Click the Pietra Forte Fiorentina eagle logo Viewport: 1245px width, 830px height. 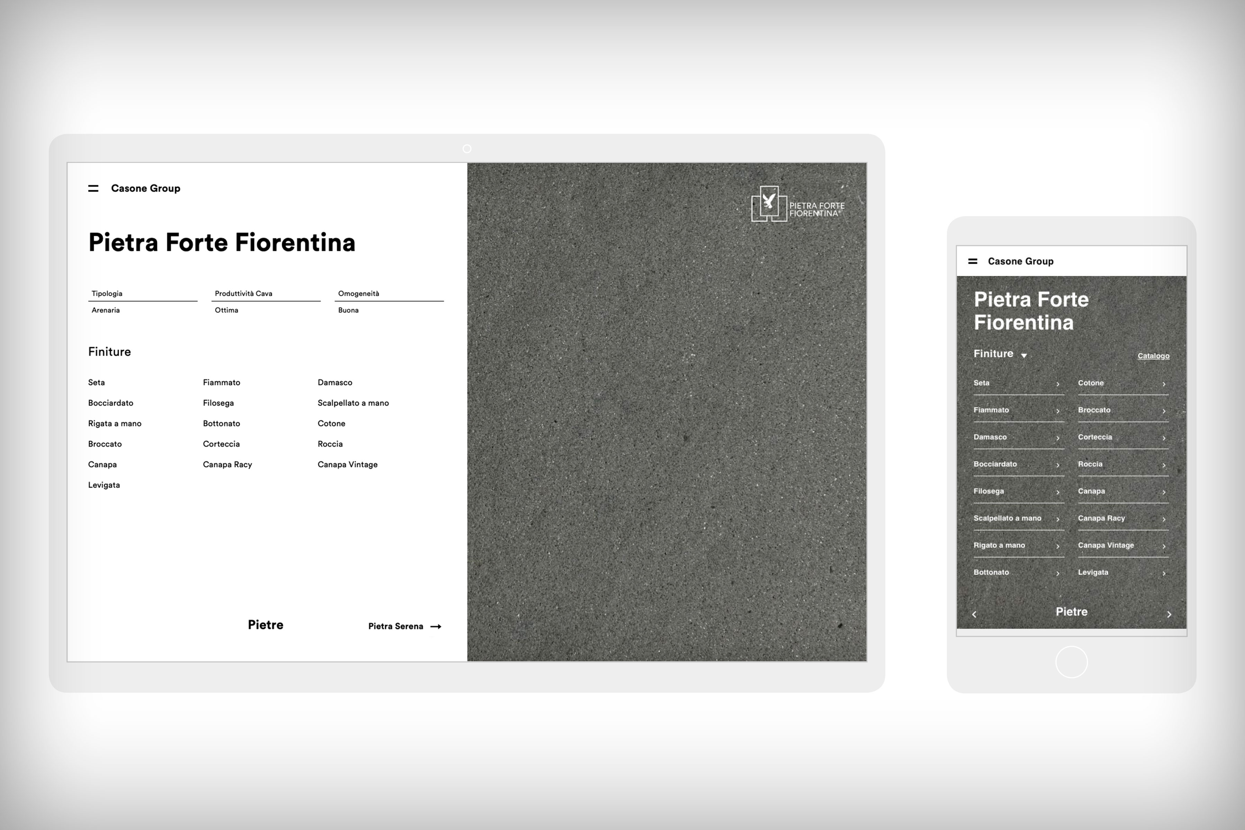tap(798, 204)
